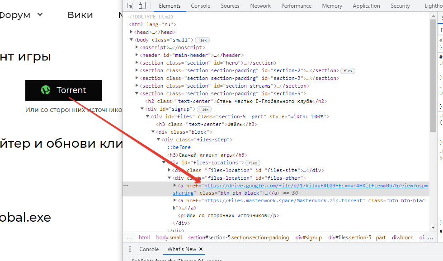The image size is (443, 261).
Task: Collapse the files-other div node
Action: point(169,177)
